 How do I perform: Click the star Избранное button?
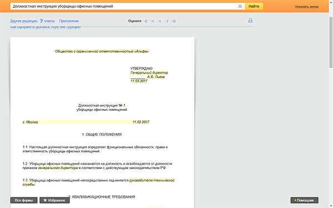coord(54,200)
